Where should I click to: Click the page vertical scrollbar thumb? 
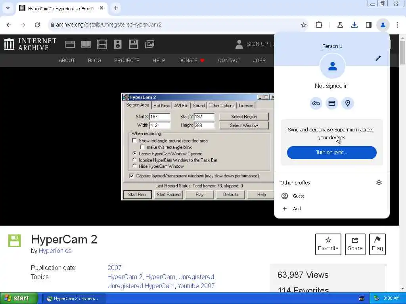(403, 53)
